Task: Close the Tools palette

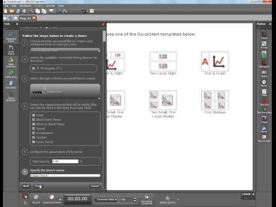Action: 17,24
